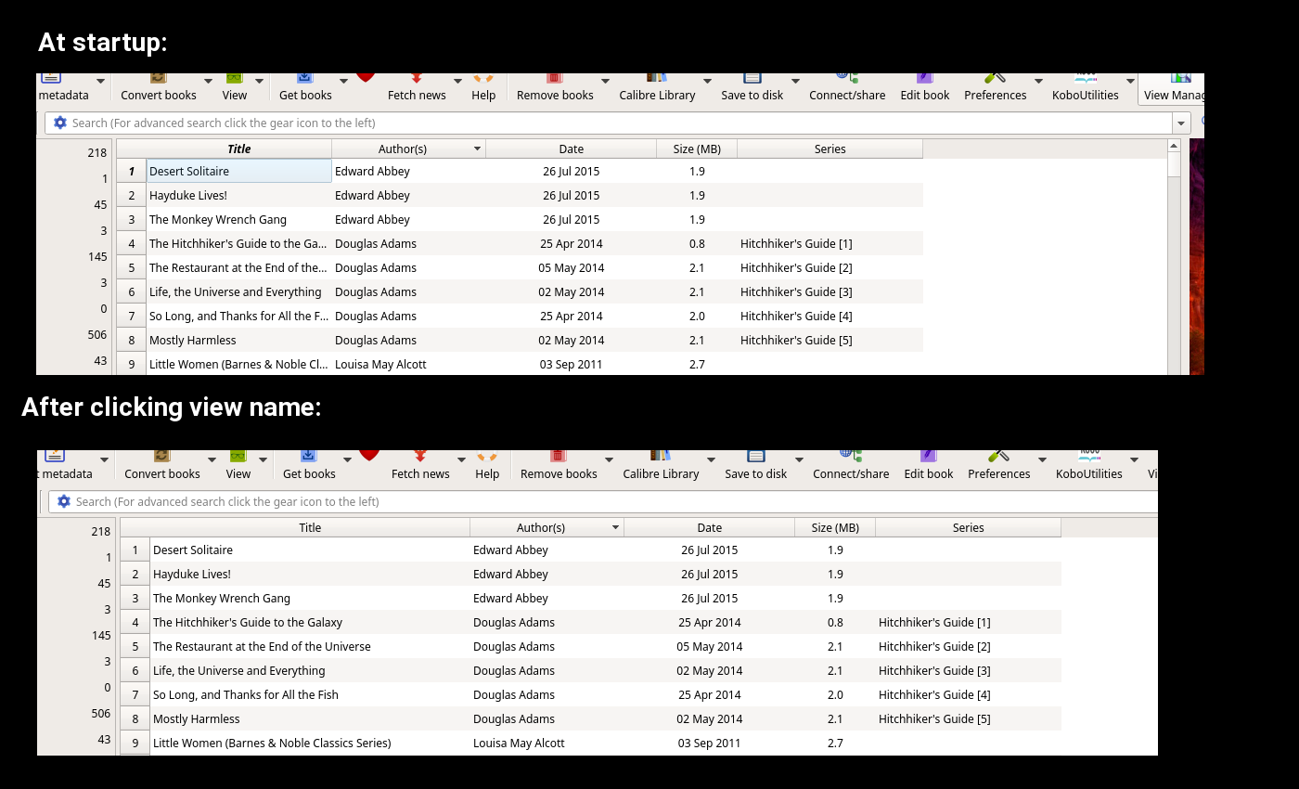Screen dimensions: 1299x789
Task: Select "So Long, and Thanks for All the Fish"
Action: [246, 694]
